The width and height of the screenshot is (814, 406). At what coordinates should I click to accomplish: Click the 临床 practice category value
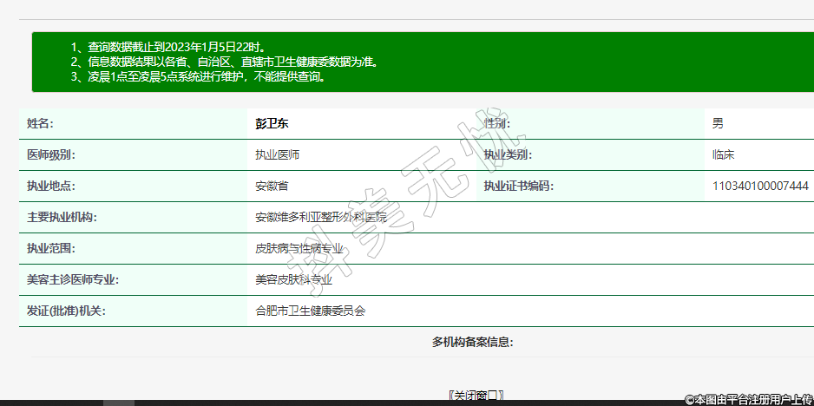[x=723, y=154]
